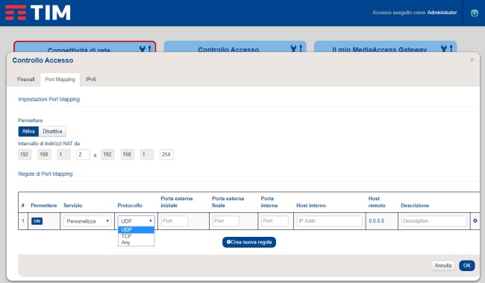Image resolution: width=485 pixels, height=283 pixels.
Task: Click the Host remoto 0.0.0.0 value
Action: [x=376, y=221]
